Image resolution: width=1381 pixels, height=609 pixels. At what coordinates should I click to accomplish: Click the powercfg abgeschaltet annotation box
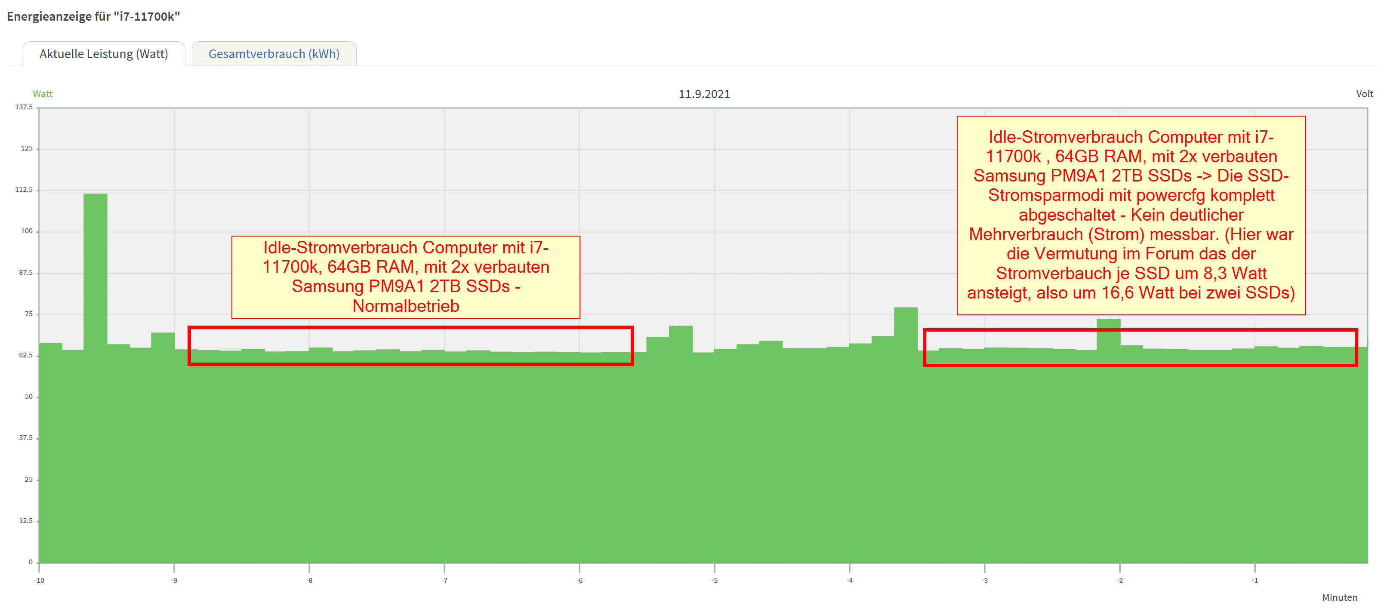coord(1131,215)
